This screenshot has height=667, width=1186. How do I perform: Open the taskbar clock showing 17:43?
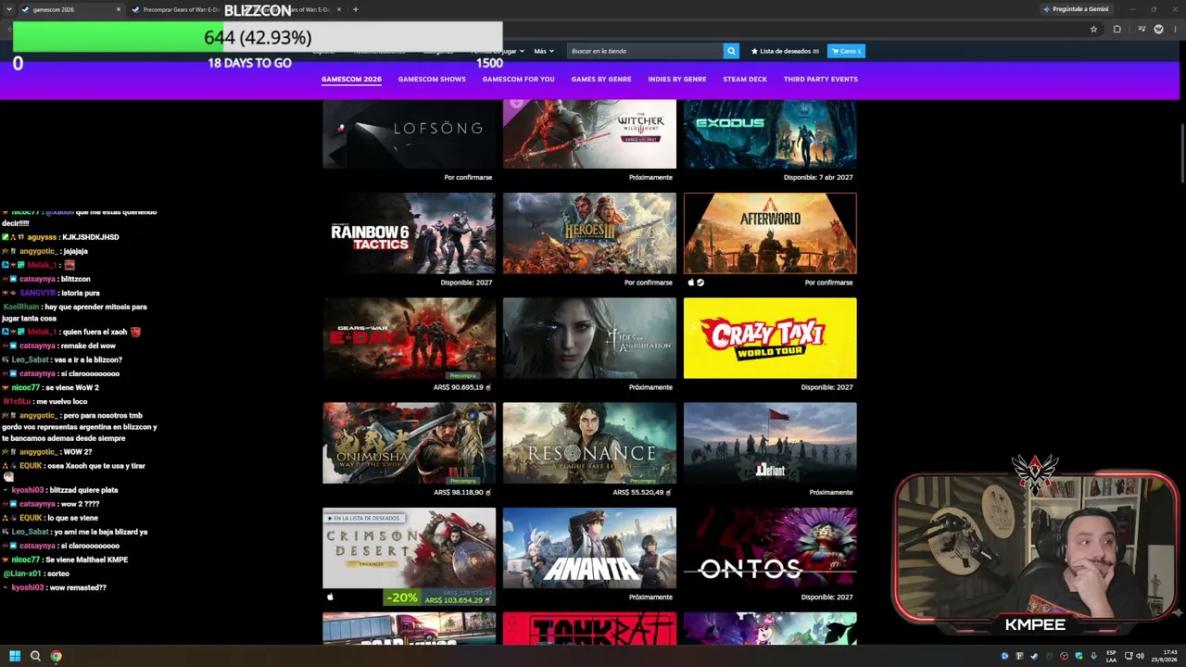click(x=1164, y=656)
